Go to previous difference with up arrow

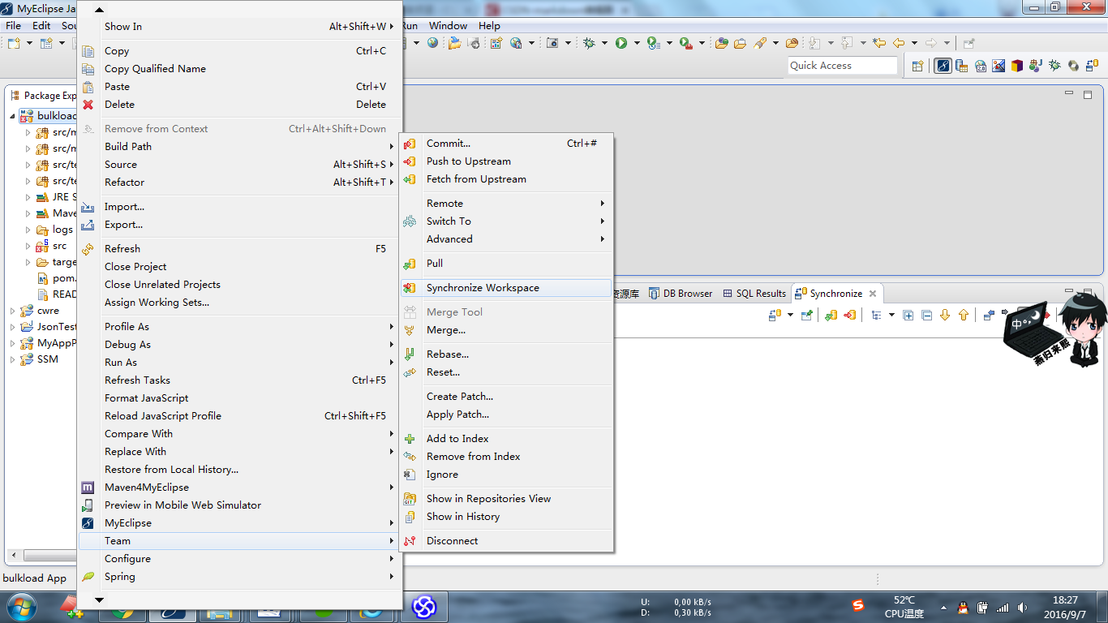[964, 315]
